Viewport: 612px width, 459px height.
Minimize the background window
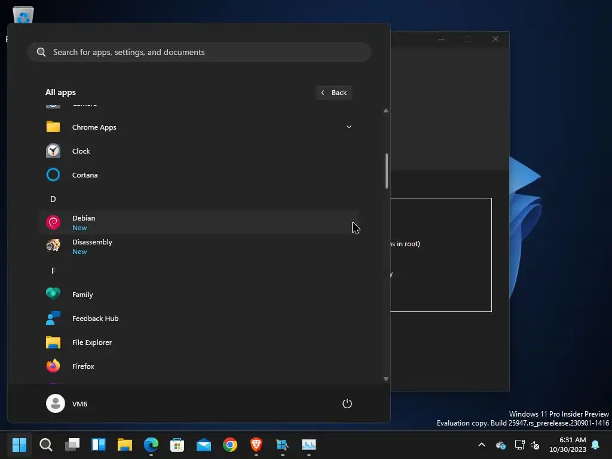[x=441, y=39]
